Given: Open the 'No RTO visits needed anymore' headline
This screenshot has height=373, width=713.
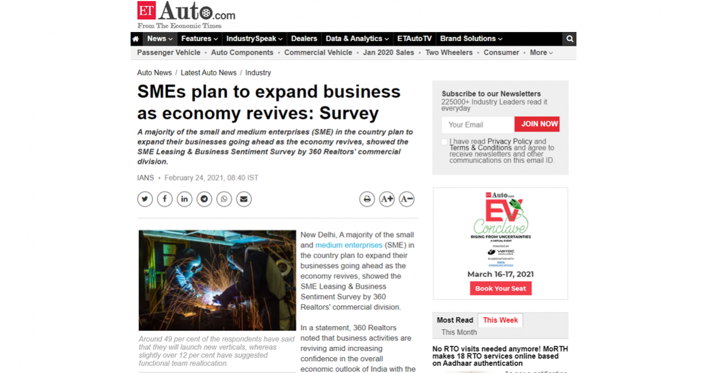Looking at the screenshot, I should (500, 356).
